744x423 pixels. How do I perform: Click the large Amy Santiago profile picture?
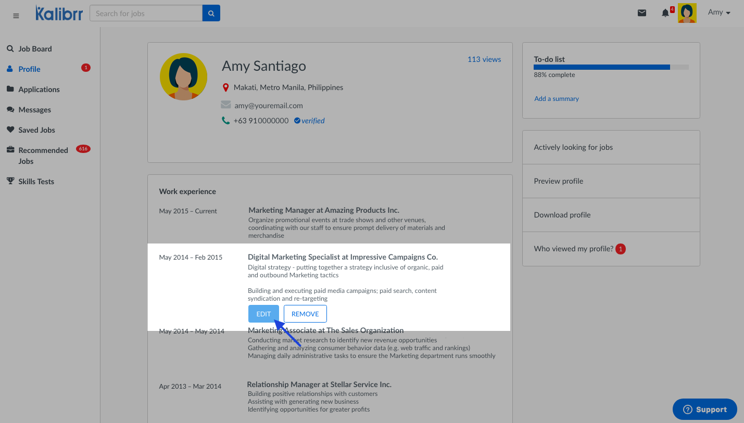183,76
